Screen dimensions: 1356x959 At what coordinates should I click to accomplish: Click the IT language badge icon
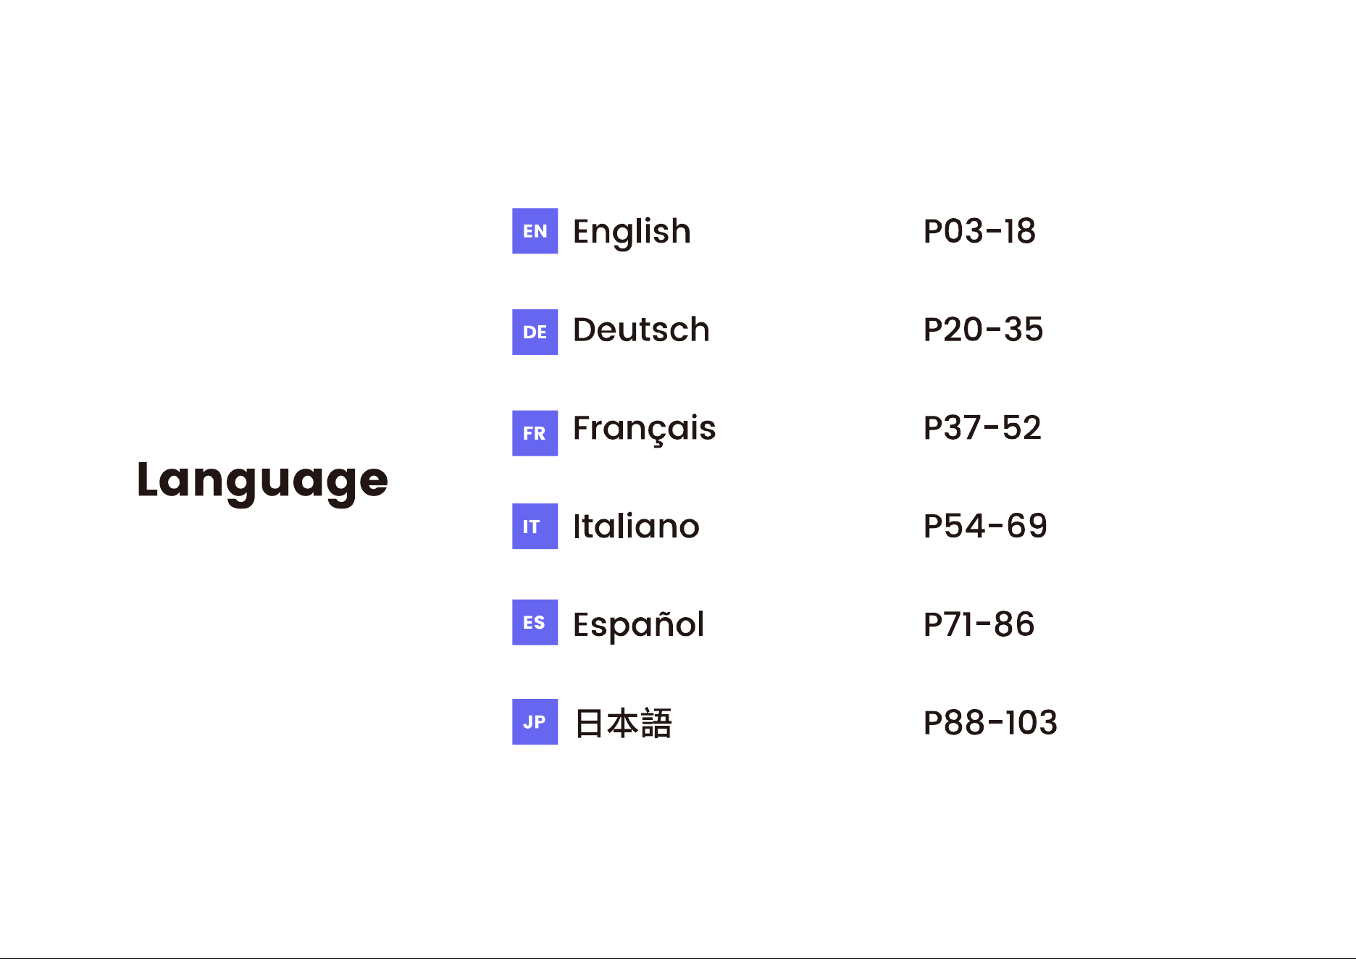535,526
